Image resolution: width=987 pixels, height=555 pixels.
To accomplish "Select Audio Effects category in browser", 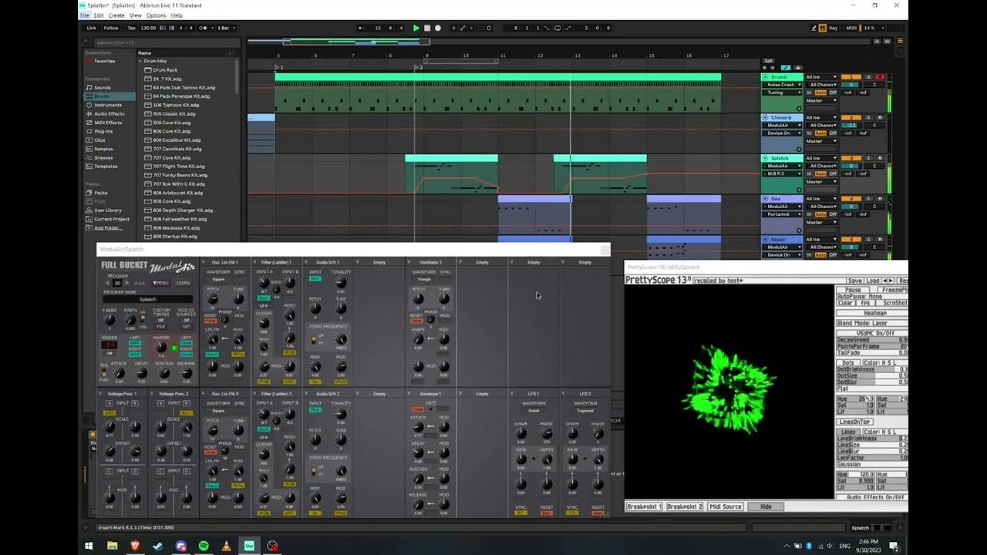I will [x=109, y=113].
